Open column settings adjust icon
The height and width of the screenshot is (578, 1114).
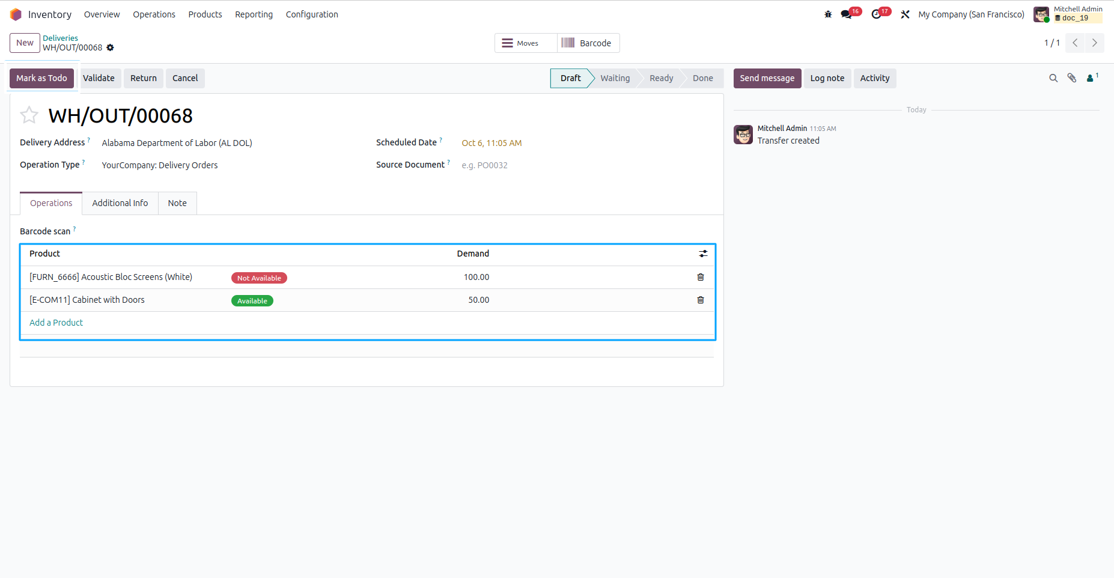[703, 254]
